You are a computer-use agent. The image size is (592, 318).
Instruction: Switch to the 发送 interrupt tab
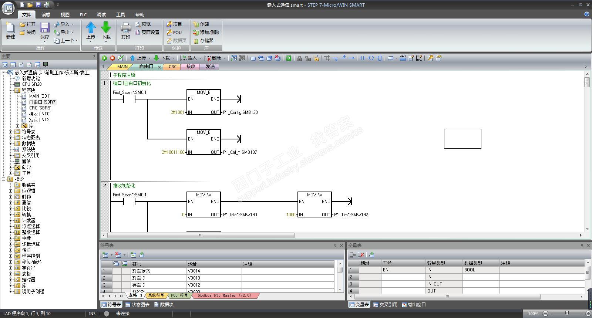point(210,67)
